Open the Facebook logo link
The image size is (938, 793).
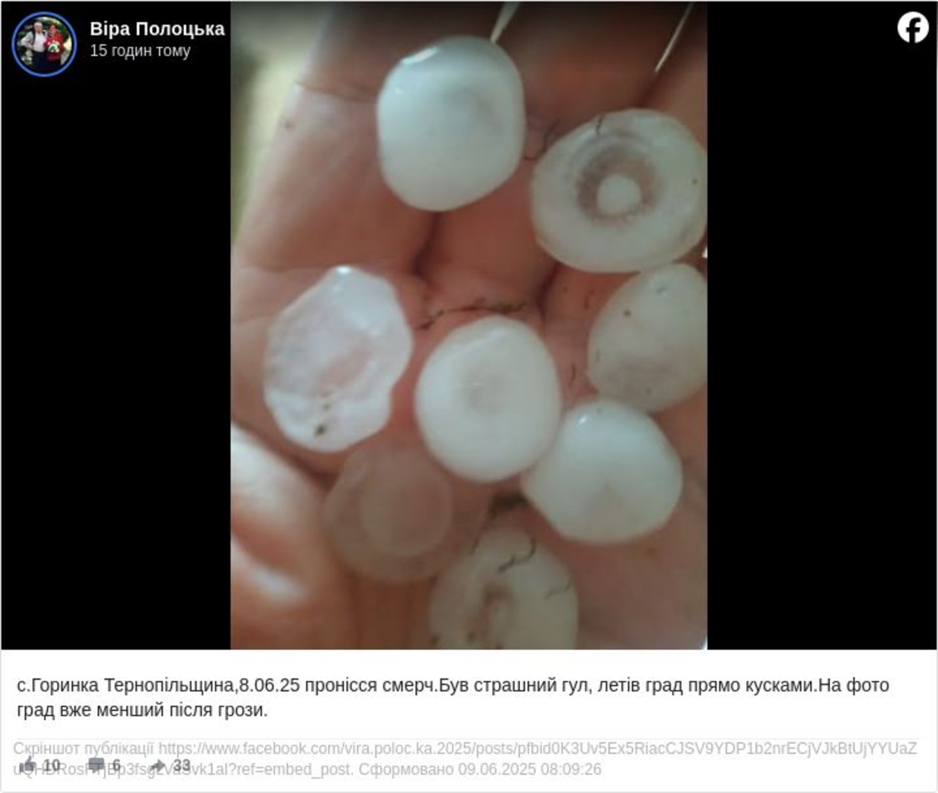coord(913,28)
